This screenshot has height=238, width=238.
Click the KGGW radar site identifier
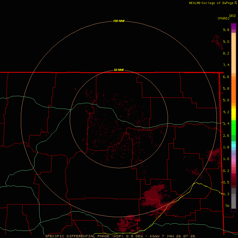click(155, 236)
